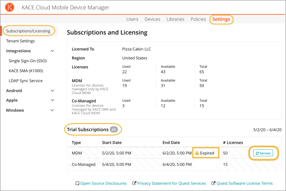Click the Subscriptions and Licensing page heading
Screen dimensions: 286x191
click(x=107, y=33)
